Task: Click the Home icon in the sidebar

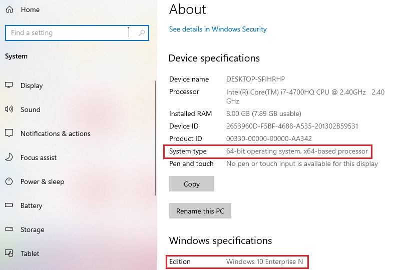Action: 9,9
